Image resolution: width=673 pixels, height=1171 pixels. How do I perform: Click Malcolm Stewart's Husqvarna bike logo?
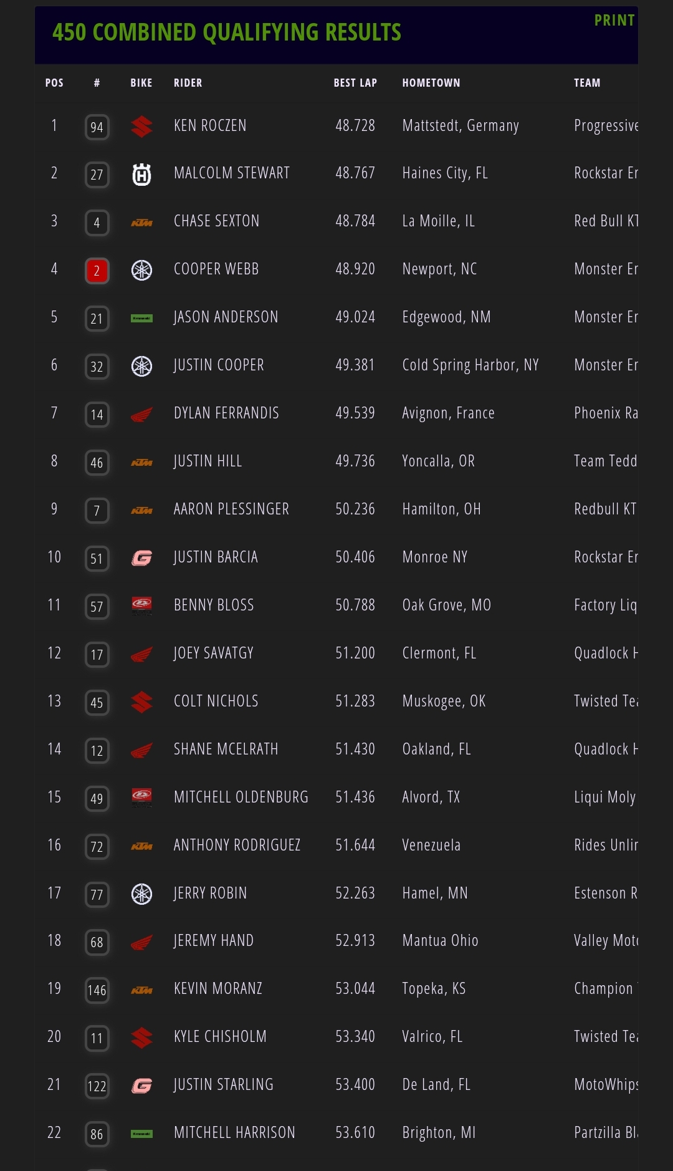(x=141, y=174)
